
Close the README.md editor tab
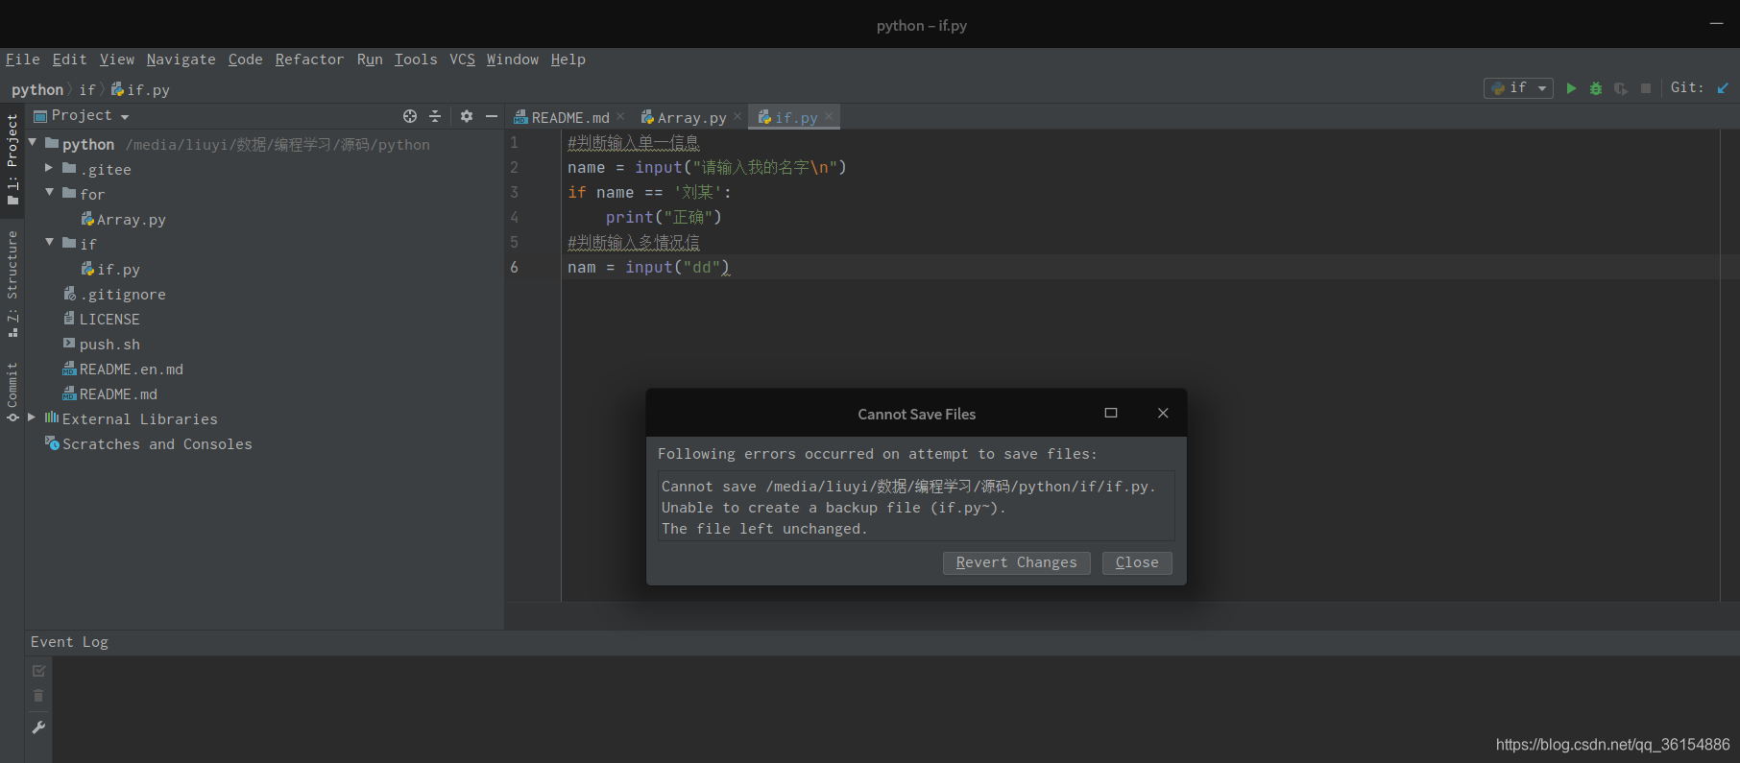tap(620, 116)
